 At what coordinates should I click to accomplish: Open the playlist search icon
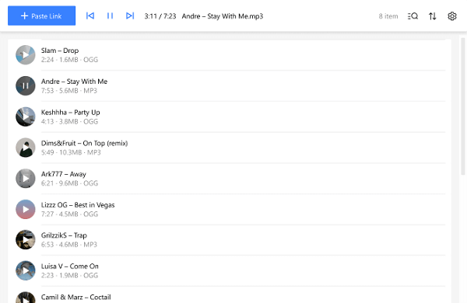413,16
